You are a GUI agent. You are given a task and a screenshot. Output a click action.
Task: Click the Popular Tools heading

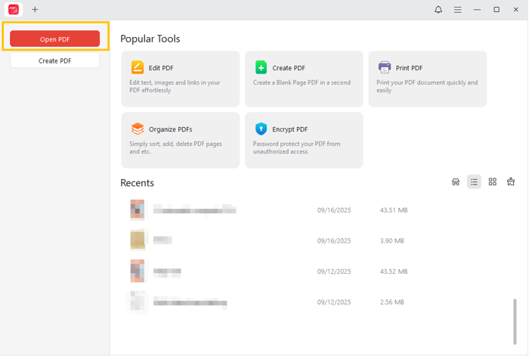click(150, 39)
